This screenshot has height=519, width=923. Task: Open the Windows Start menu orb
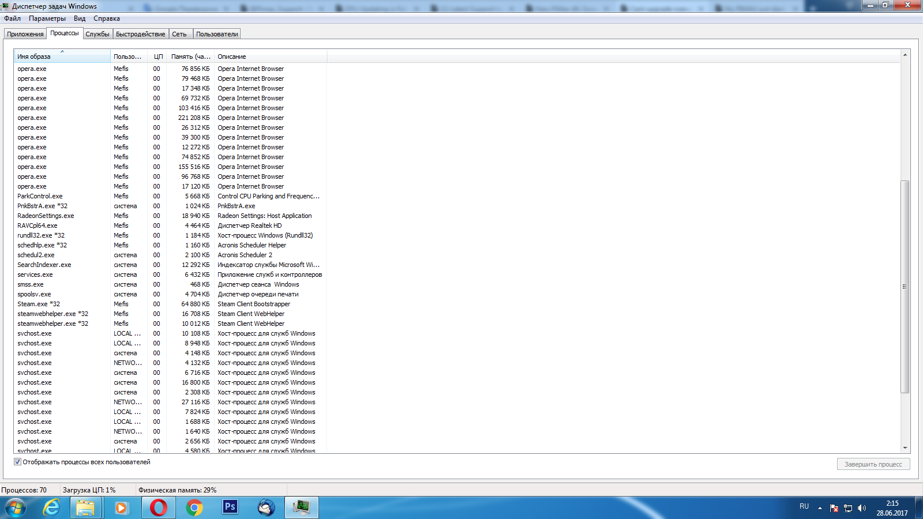click(16, 507)
